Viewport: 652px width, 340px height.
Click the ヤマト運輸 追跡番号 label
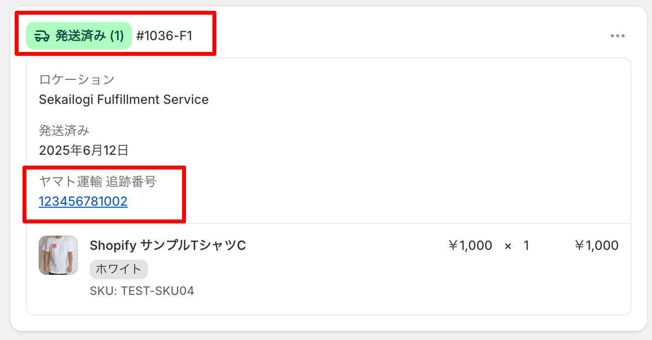97,182
